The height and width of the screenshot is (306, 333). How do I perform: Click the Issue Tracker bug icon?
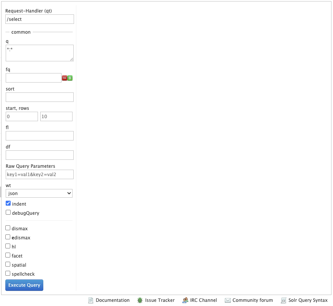coord(140,300)
